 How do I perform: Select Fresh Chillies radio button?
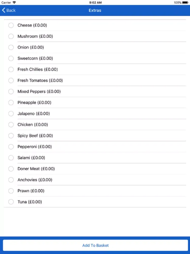[11, 69]
